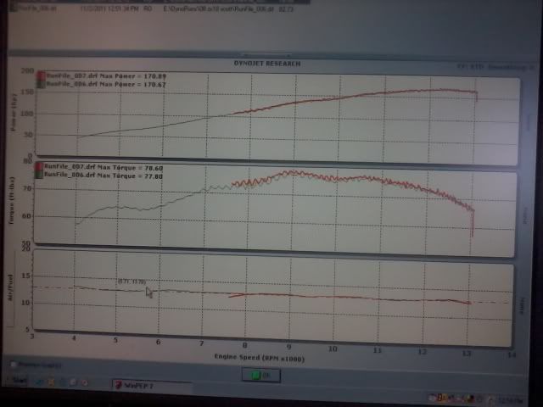
Task: Click the leftmost system tray icon
Action: tap(434, 398)
